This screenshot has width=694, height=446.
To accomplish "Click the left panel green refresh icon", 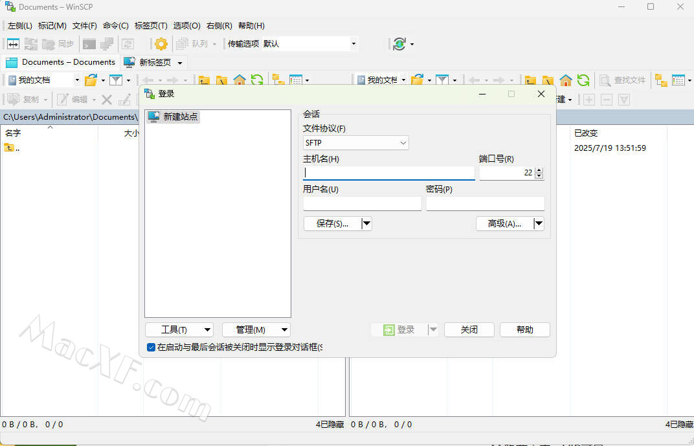I will [257, 80].
